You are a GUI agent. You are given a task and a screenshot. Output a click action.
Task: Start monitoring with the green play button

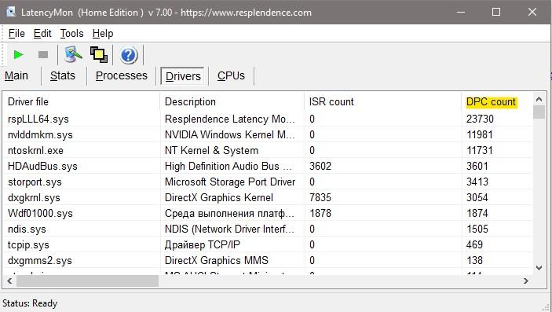18,55
